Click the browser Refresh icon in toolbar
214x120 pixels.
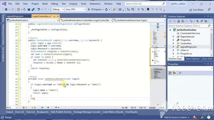[106, 9]
